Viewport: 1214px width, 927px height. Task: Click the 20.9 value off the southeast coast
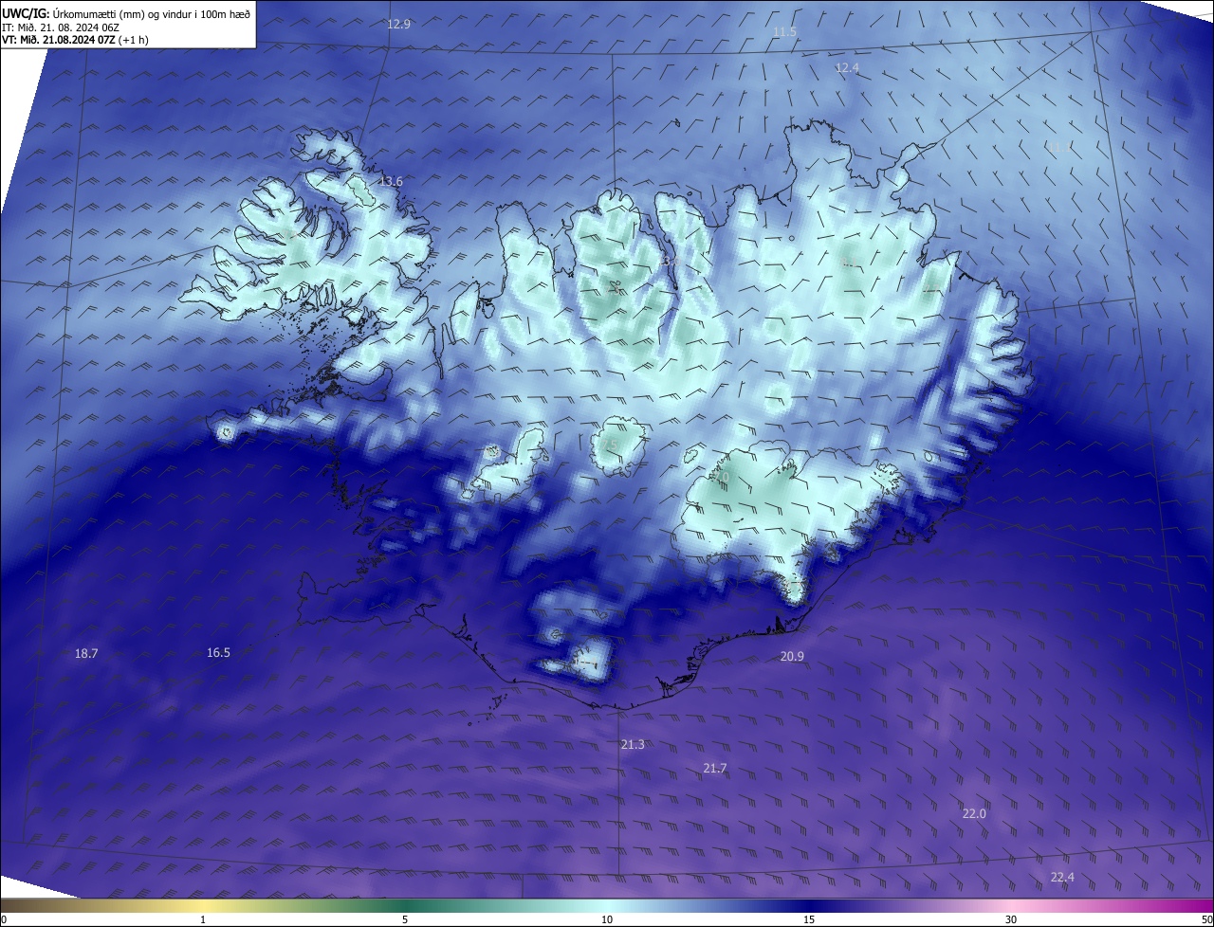click(x=792, y=657)
